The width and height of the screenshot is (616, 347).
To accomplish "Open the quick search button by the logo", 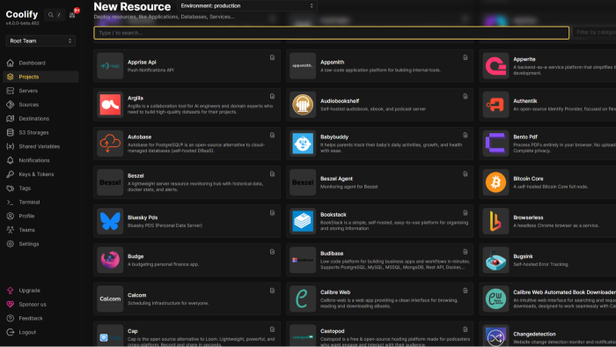I will (x=55, y=15).
